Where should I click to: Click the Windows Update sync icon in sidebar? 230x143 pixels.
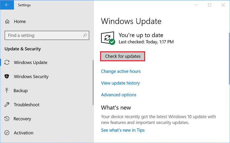[7, 63]
